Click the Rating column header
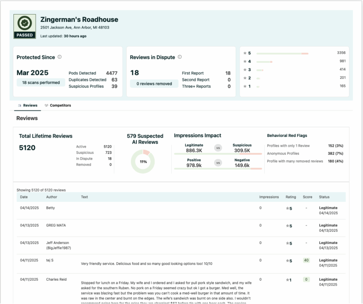363x304 pixels. [x=291, y=197]
